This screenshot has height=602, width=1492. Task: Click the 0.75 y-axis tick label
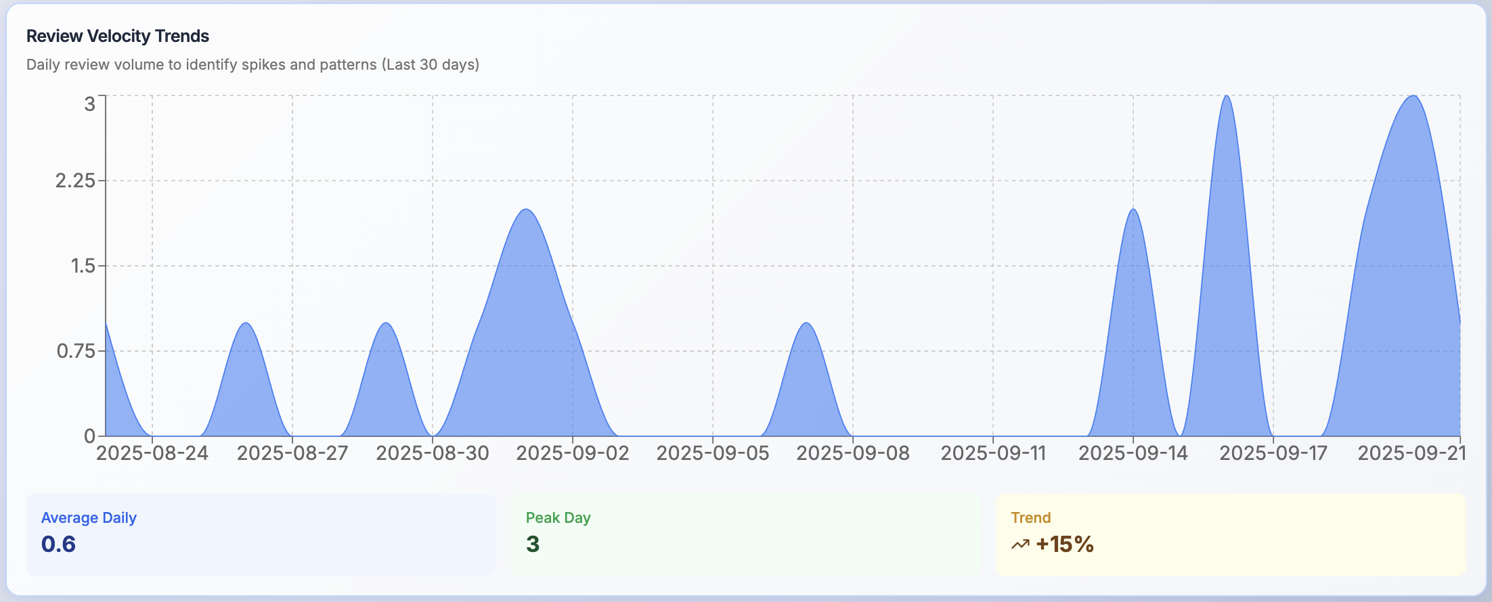75,351
